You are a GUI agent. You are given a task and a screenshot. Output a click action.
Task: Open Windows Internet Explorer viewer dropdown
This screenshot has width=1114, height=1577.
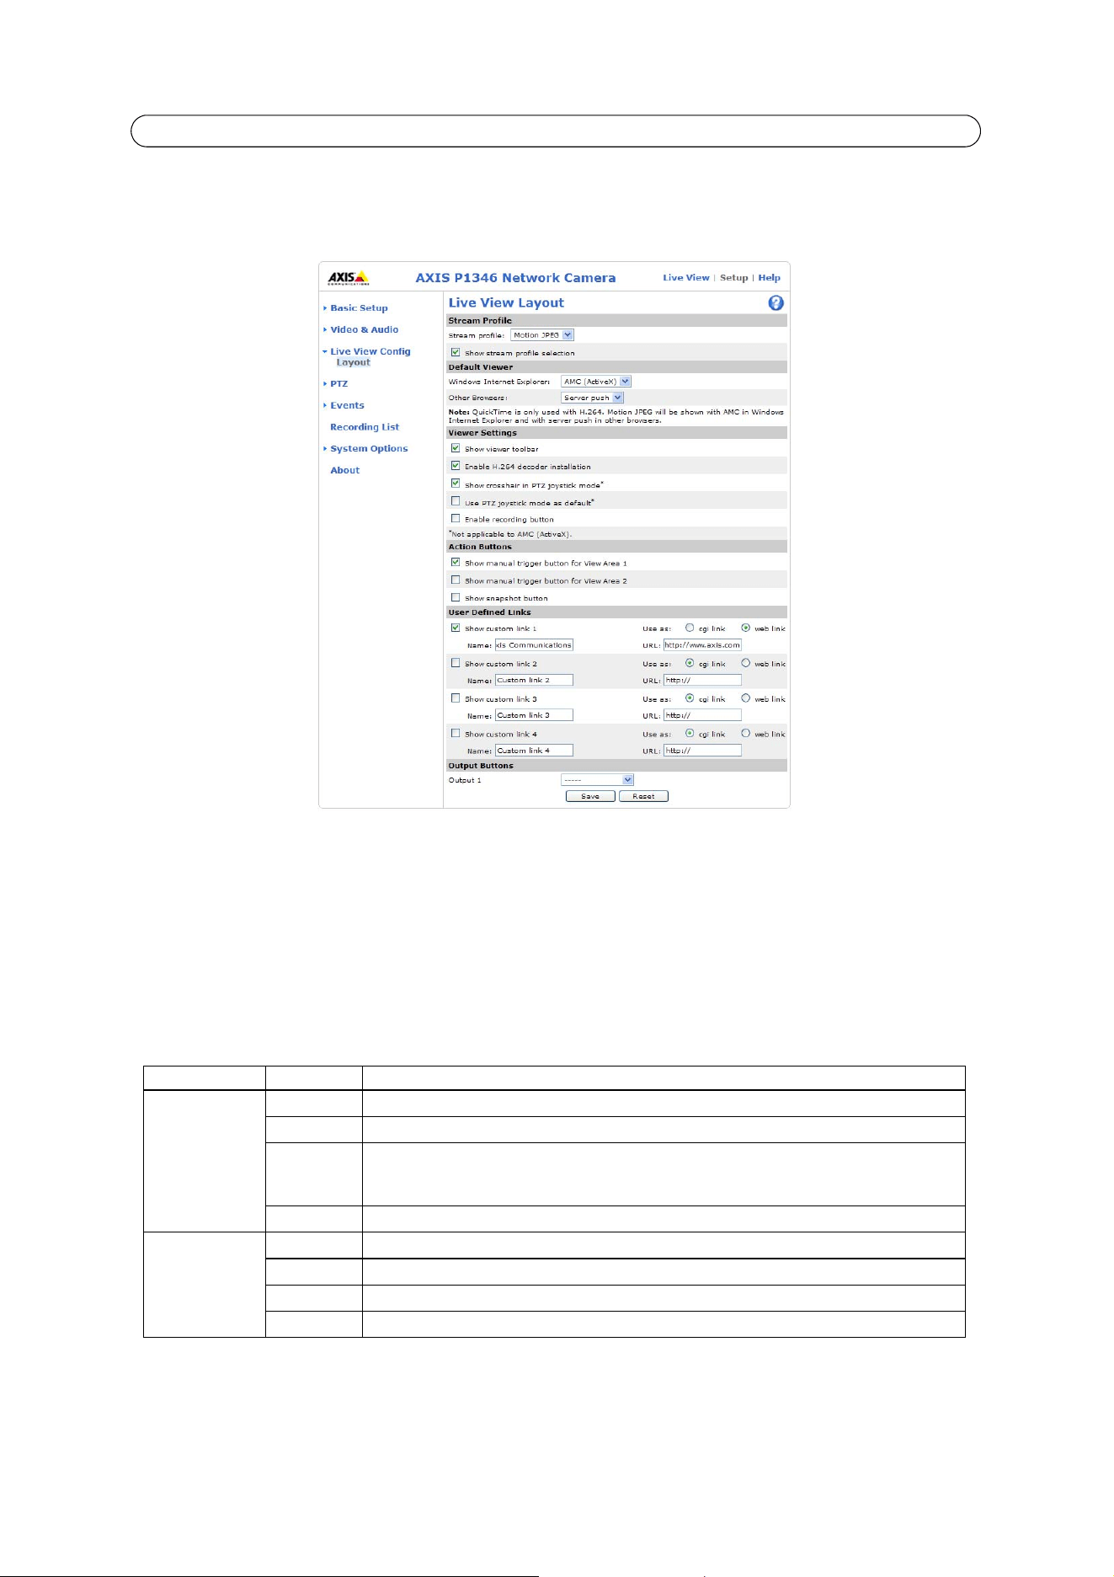[595, 382]
